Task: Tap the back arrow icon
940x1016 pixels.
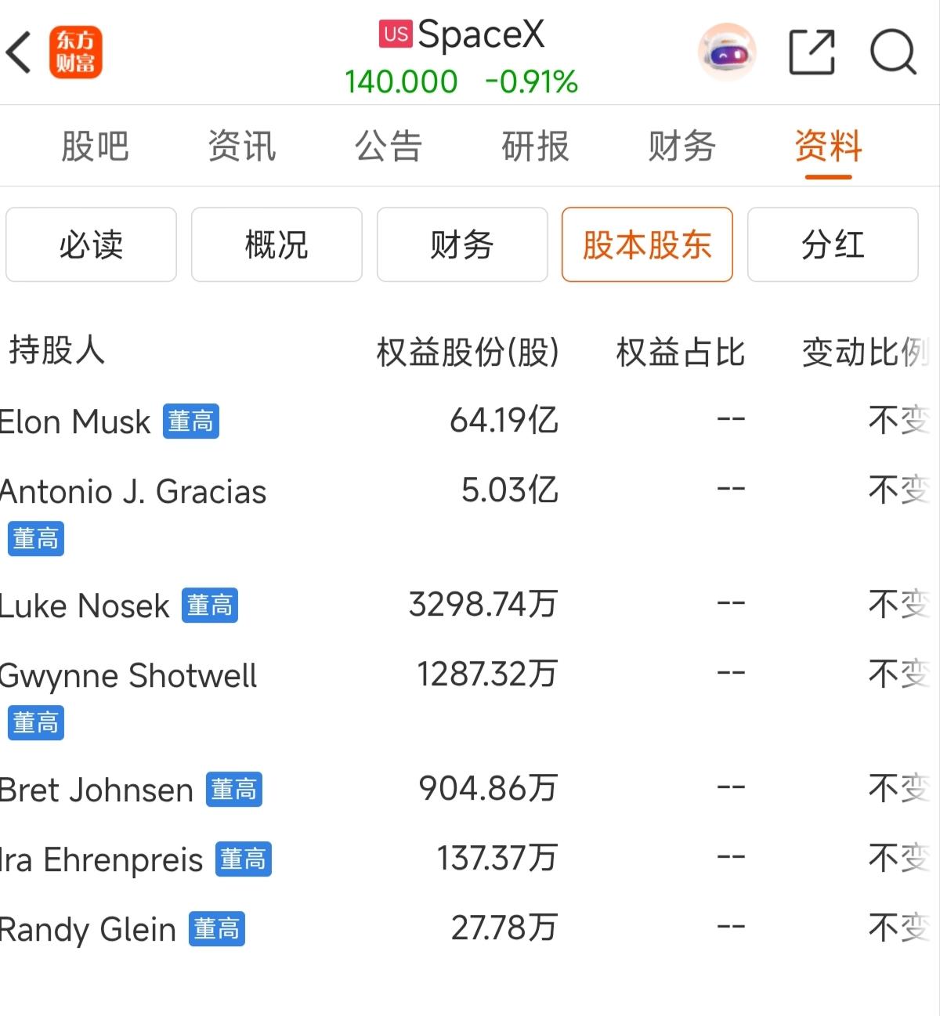Action: pyautogui.click(x=19, y=52)
